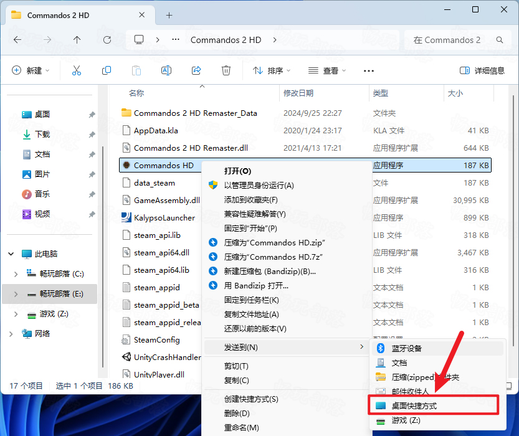This screenshot has height=436, width=519.
Task: Open the toolbar more options ellipsis
Action: 369,71
